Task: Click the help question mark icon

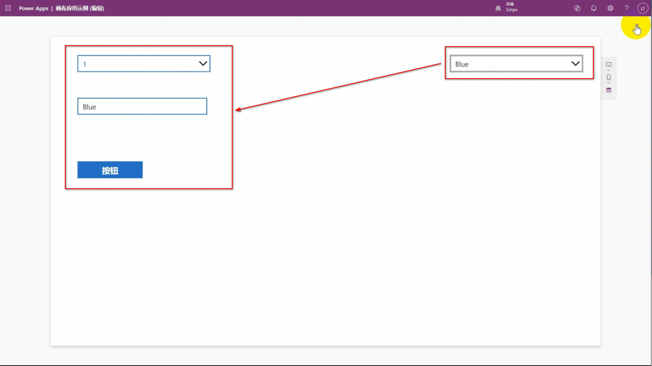Action: tap(627, 8)
